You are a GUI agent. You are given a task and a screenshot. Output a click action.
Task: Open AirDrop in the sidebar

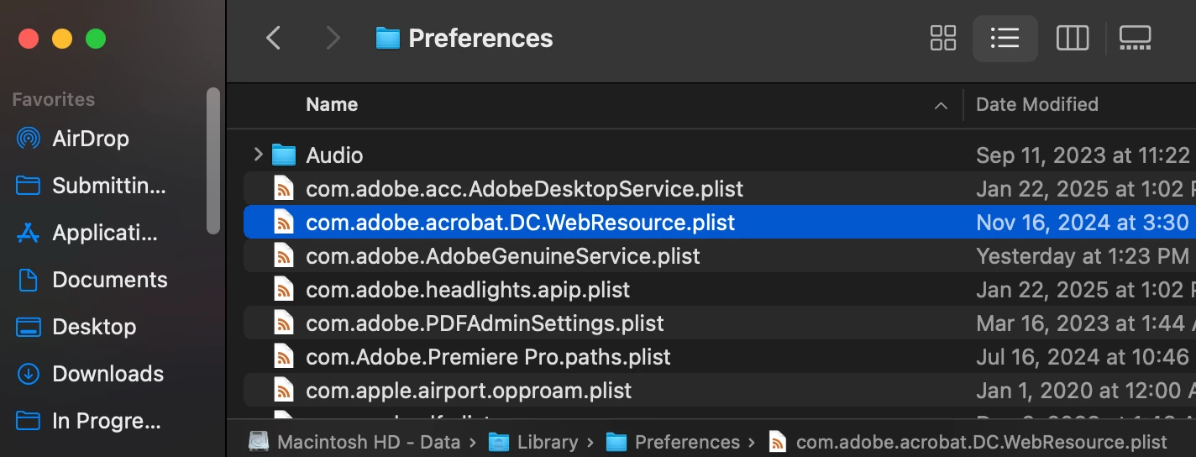point(90,139)
